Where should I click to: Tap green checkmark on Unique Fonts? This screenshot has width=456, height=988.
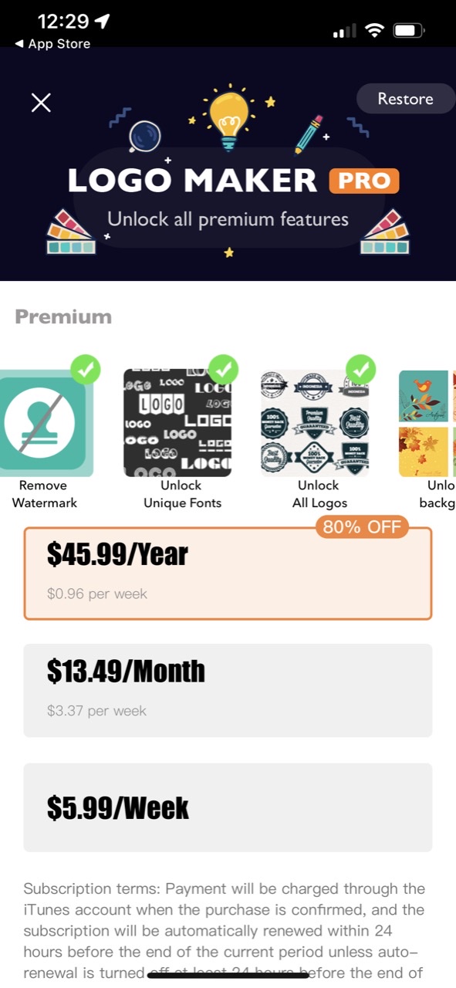[223, 369]
